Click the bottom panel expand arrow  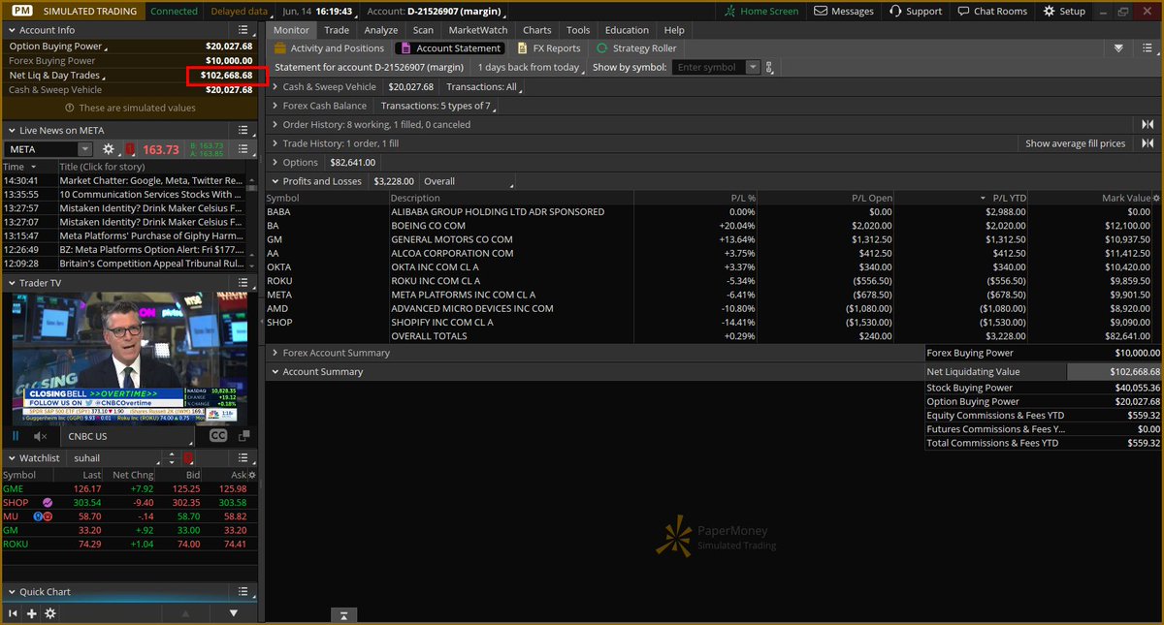point(342,615)
